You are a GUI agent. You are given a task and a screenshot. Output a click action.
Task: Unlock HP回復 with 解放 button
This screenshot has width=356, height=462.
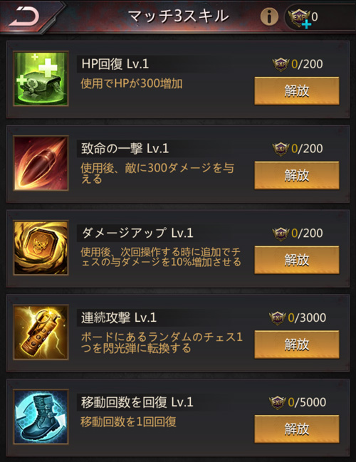(297, 90)
